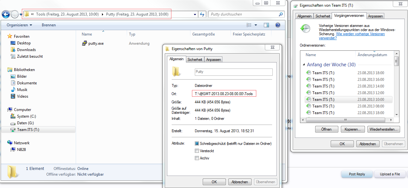
Task: Click the search magnifier icon in Explorer
Action: [x=281, y=14]
